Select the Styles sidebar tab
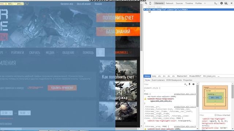The height and width of the screenshot is (131, 234). click(147, 80)
